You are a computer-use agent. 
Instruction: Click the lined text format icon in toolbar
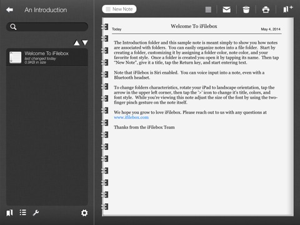[x=208, y=9]
